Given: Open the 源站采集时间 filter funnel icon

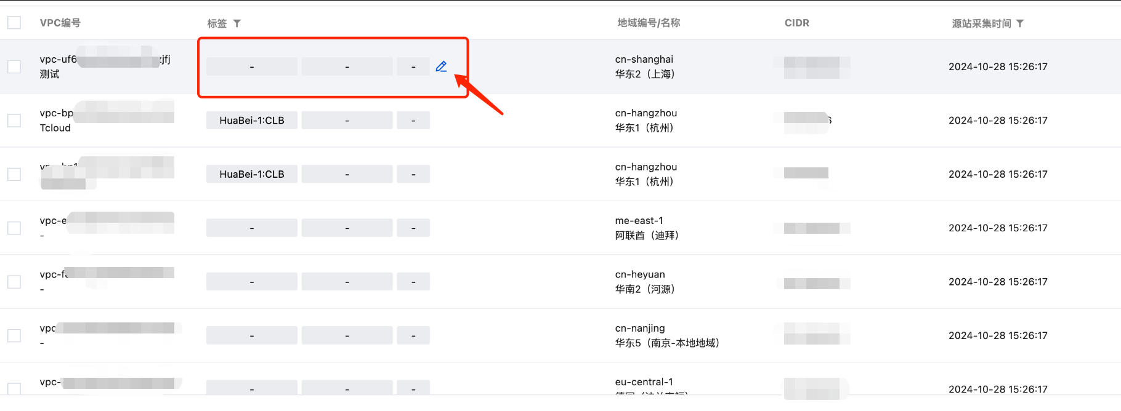Looking at the screenshot, I should click(x=1020, y=23).
